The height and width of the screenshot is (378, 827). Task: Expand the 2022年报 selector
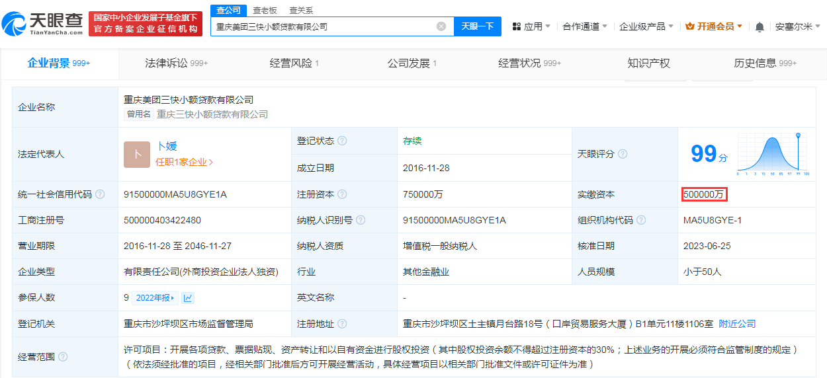pyautogui.click(x=155, y=298)
